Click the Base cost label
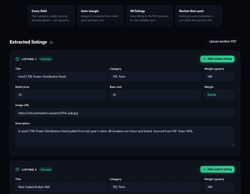Image resolution: width=250 pixels, height=194 pixels. (116, 87)
